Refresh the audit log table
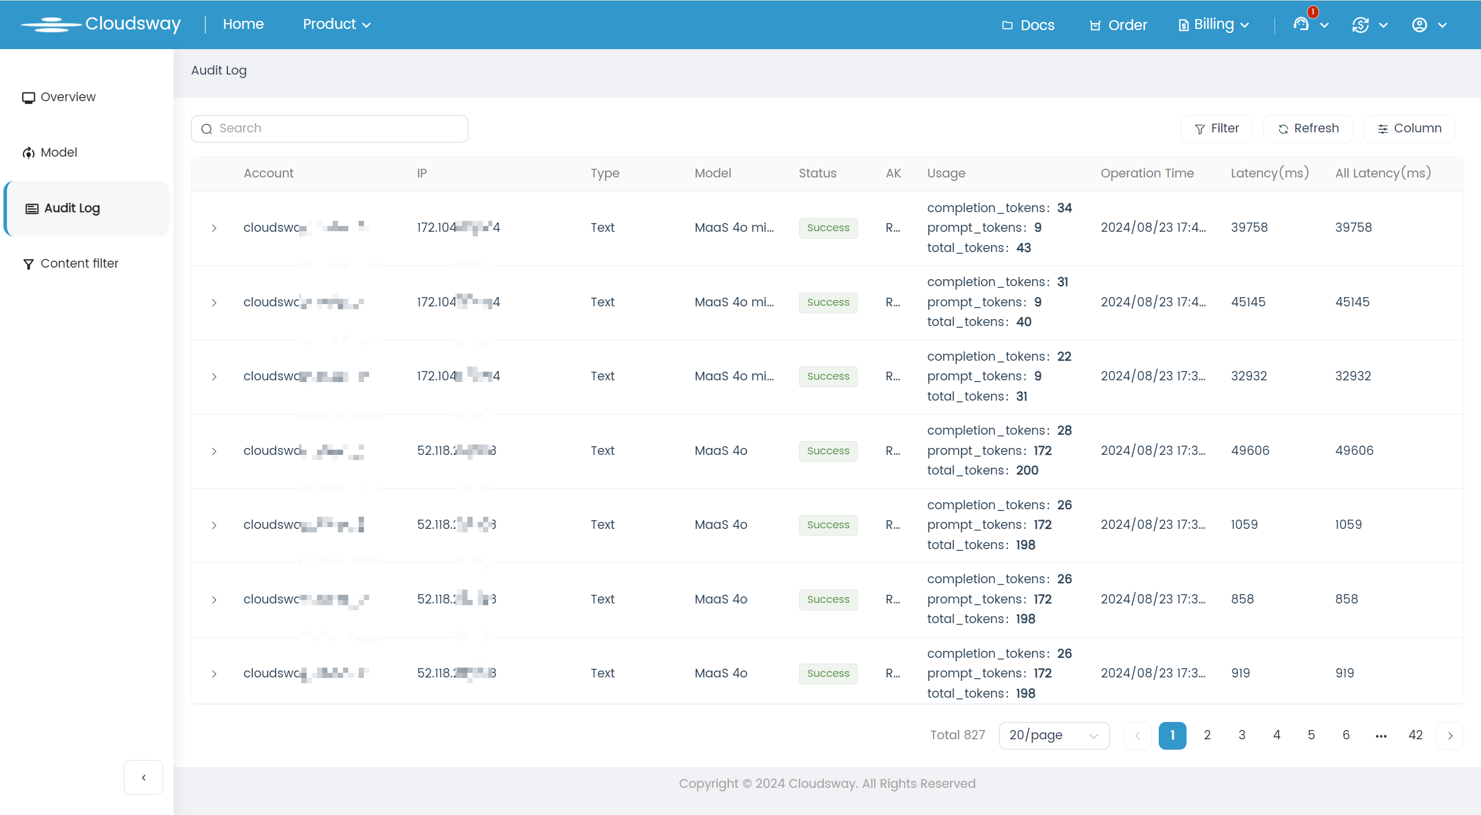Screen dimensions: 1481x815 [x=1308, y=128]
